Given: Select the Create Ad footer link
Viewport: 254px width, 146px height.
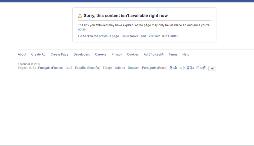Looking at the screenshot, I should point(38,54).
